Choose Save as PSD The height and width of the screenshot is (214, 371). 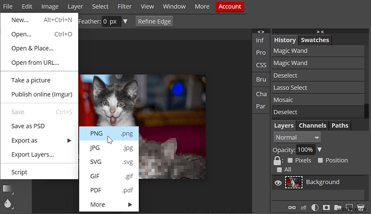click(39, 126)
